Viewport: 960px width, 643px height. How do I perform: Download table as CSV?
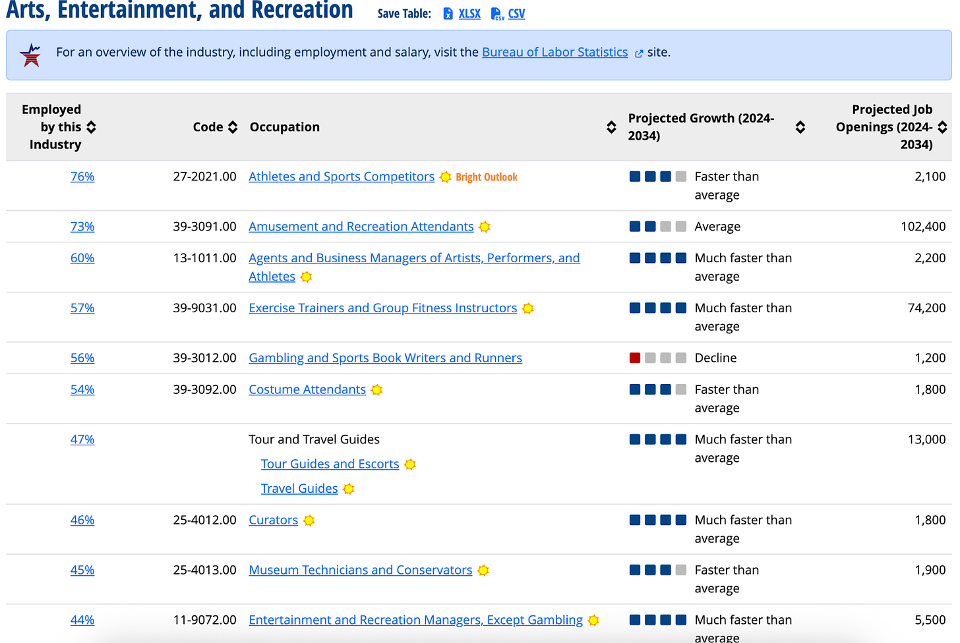[x=516, y=13]
